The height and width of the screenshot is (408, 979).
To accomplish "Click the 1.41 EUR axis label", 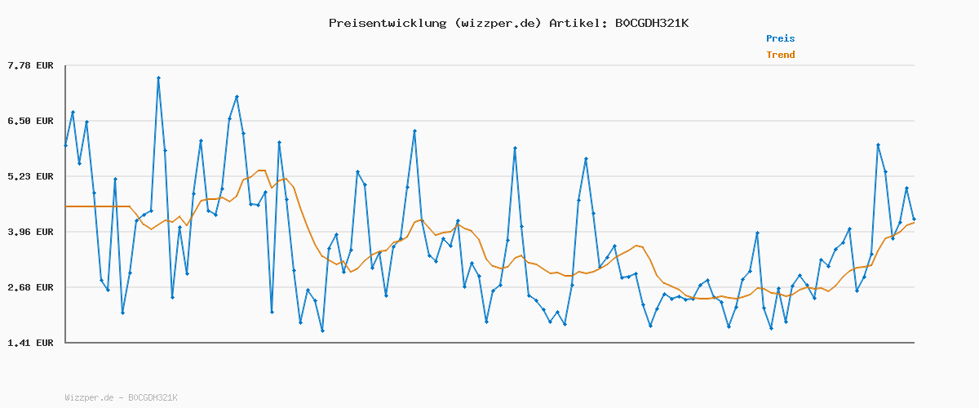I will tap(30, 343).
